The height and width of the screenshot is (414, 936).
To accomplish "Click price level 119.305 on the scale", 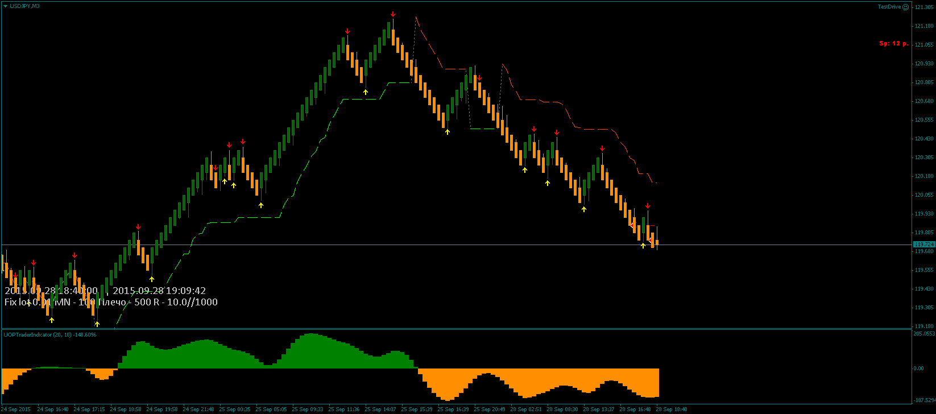I will (923, 308).
